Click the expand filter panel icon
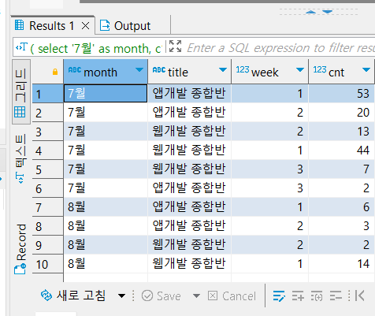375x316 pixels. 175,46
